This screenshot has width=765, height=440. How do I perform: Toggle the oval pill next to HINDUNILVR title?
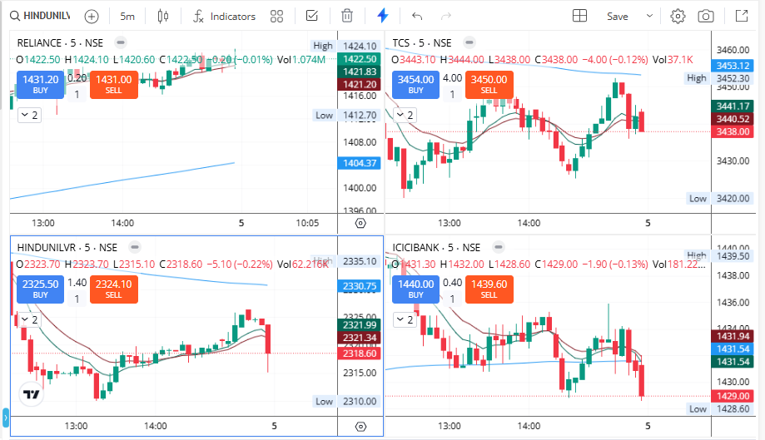pyautogui.click(x=134, y=247)
